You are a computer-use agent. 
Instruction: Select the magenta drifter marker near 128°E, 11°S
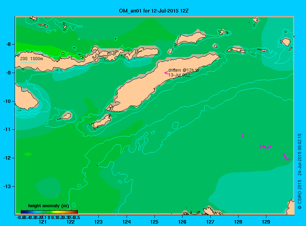243,135
